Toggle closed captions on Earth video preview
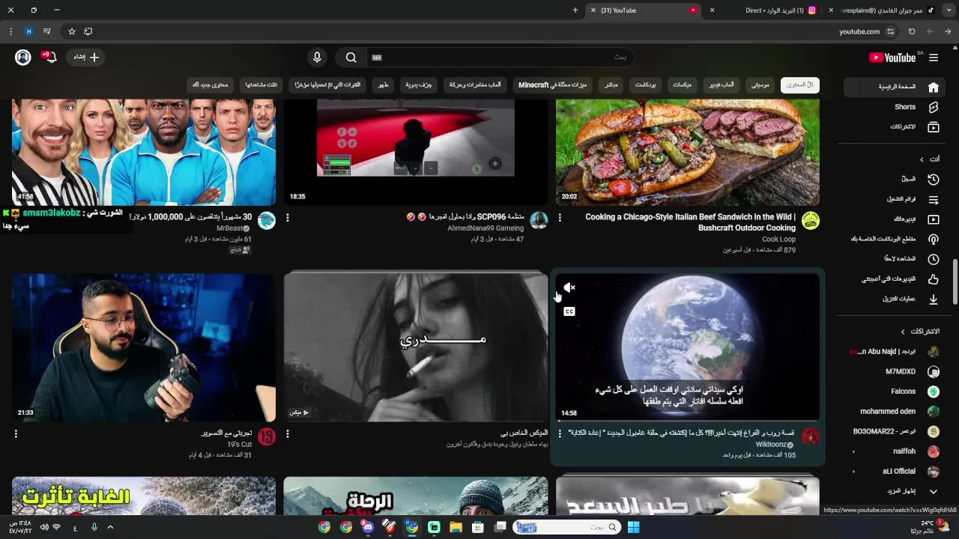The width and height of the screenshot is (959, 539). point(569,311)
